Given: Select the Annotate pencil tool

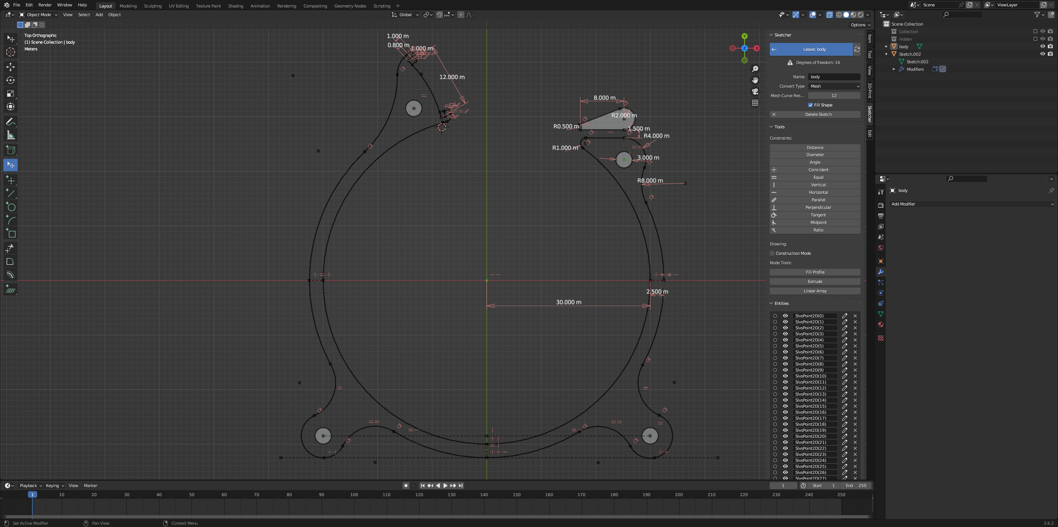Looking at the screenshot, I should [11, 122].
